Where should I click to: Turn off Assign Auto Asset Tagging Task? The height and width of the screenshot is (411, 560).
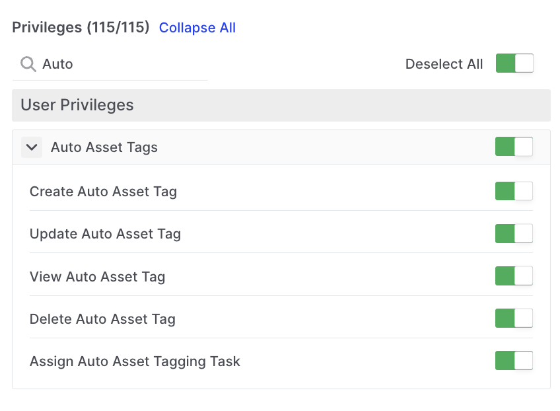pos(513,361)
